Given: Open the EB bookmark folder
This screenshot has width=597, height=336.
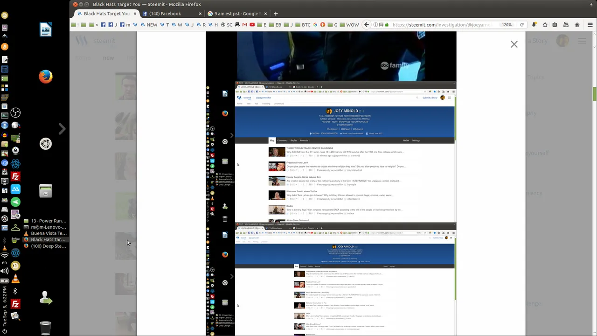Looking at the screenshot, I should (x=275, y=25).
